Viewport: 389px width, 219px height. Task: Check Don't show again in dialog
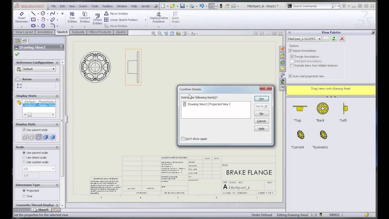click(x=183, y=139)
